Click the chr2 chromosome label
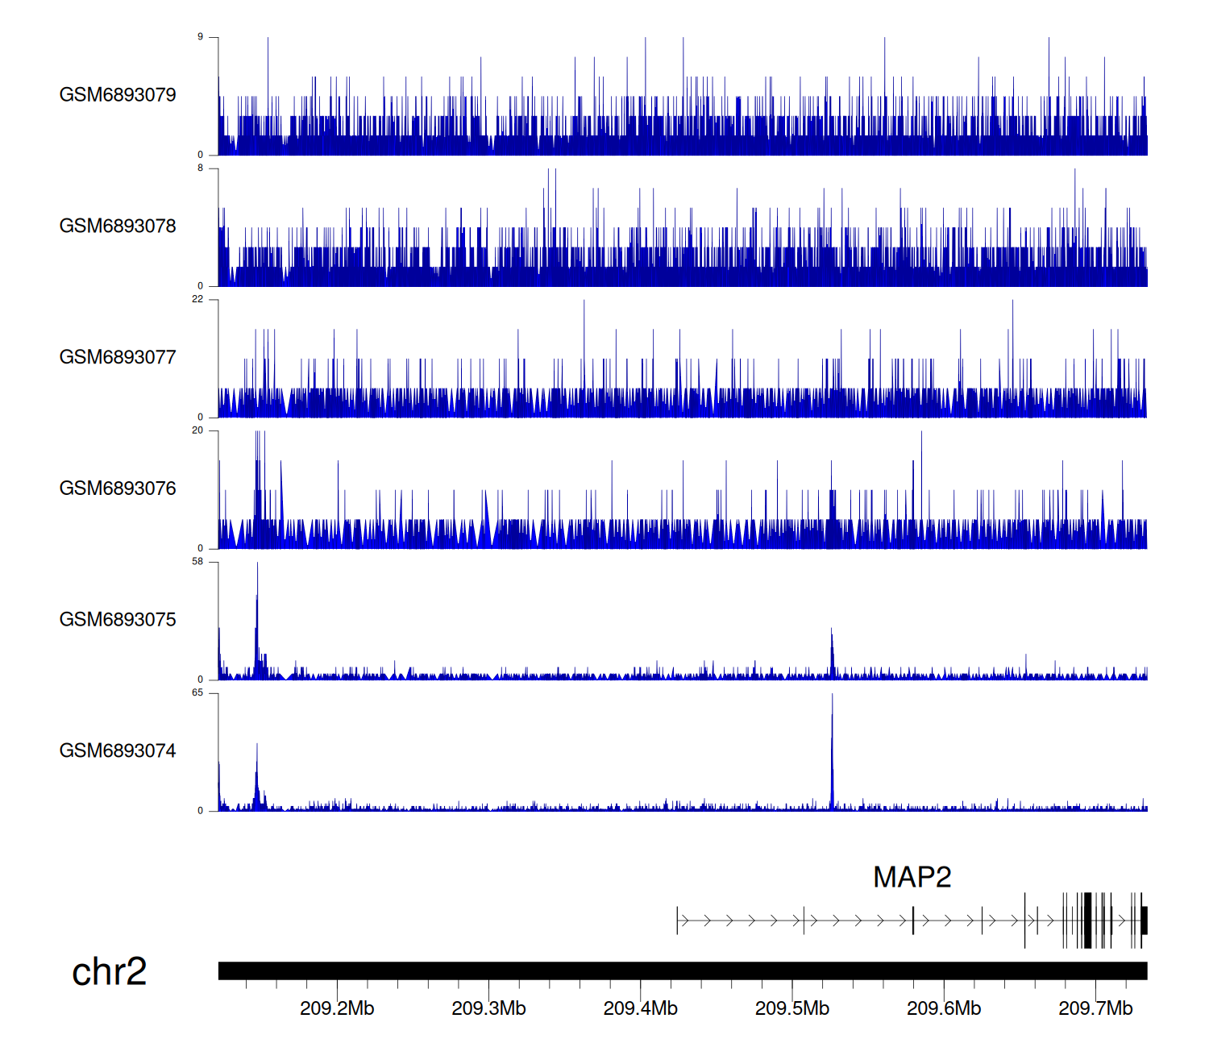The image size is (1209, 1064). click(109, 971)
